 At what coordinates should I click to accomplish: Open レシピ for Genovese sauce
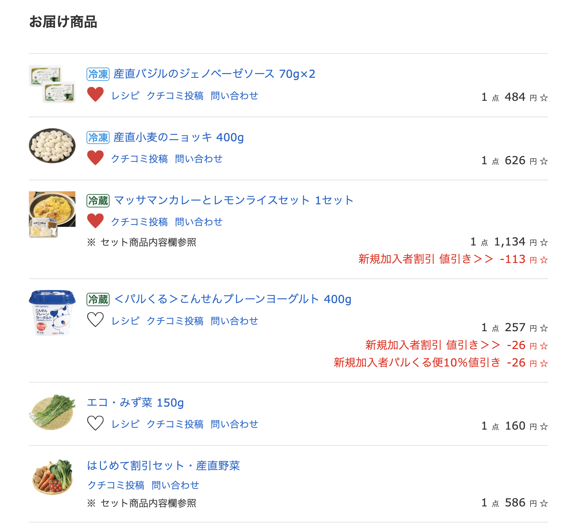(x=125, y=96)
